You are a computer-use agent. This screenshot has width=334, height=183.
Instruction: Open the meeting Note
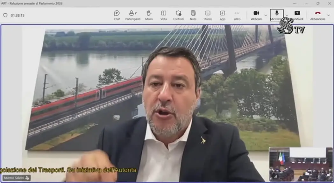(193, 15)
